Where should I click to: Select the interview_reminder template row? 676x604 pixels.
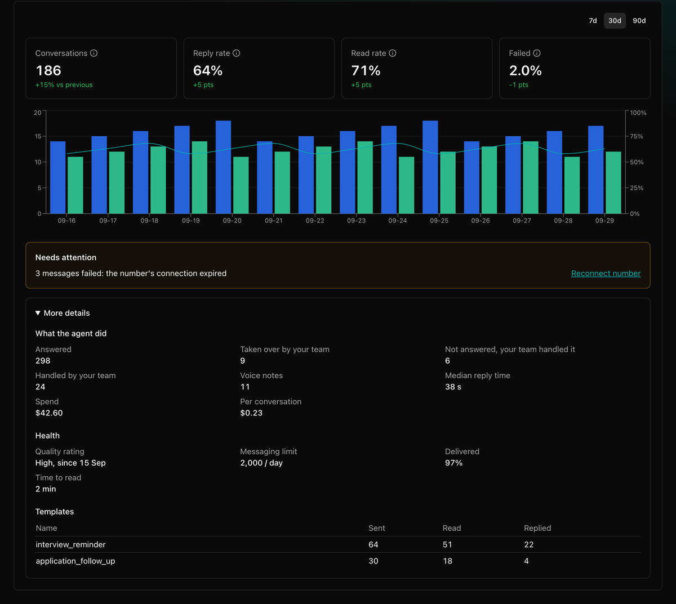click(338, 544)
